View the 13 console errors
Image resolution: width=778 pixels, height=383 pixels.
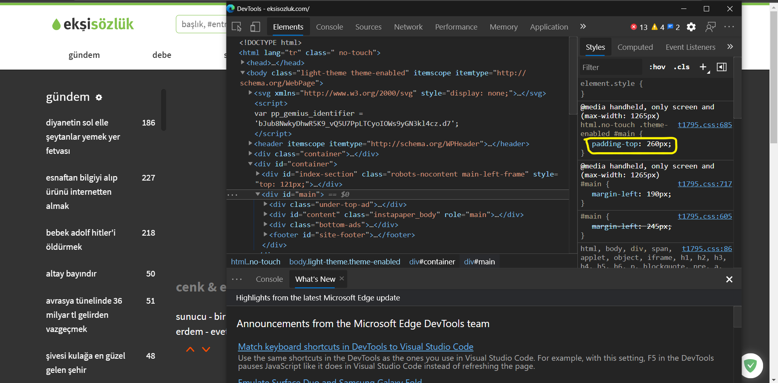(638, 27)
